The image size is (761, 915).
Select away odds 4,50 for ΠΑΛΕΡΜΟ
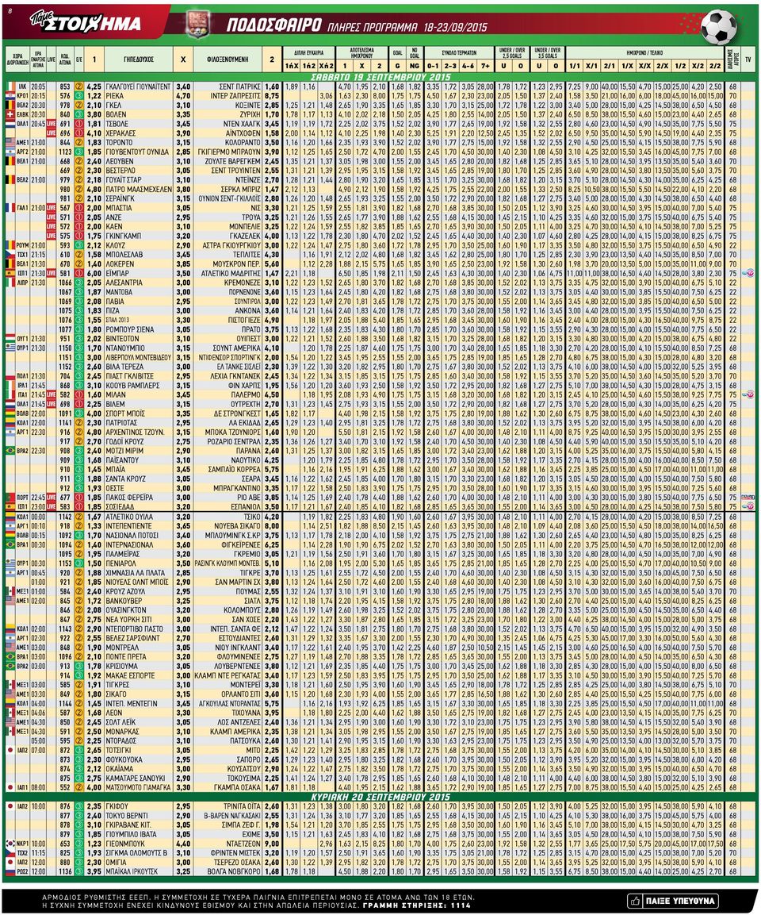[272, 395]
